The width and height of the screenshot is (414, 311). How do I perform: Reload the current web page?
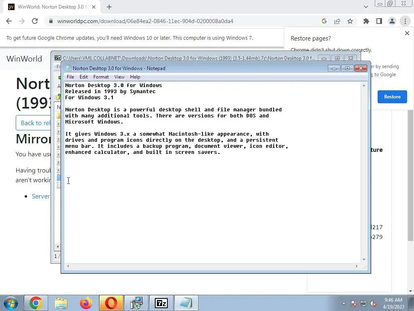(35, 21)
